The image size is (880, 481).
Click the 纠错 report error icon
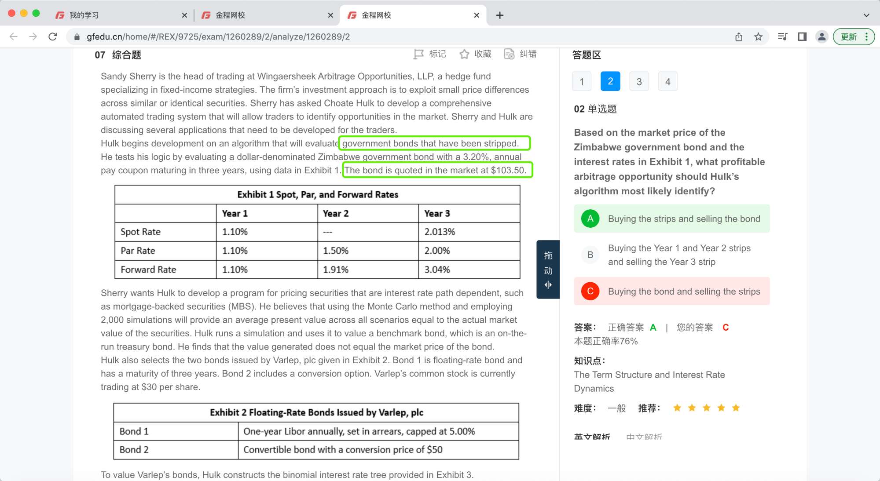509,54
